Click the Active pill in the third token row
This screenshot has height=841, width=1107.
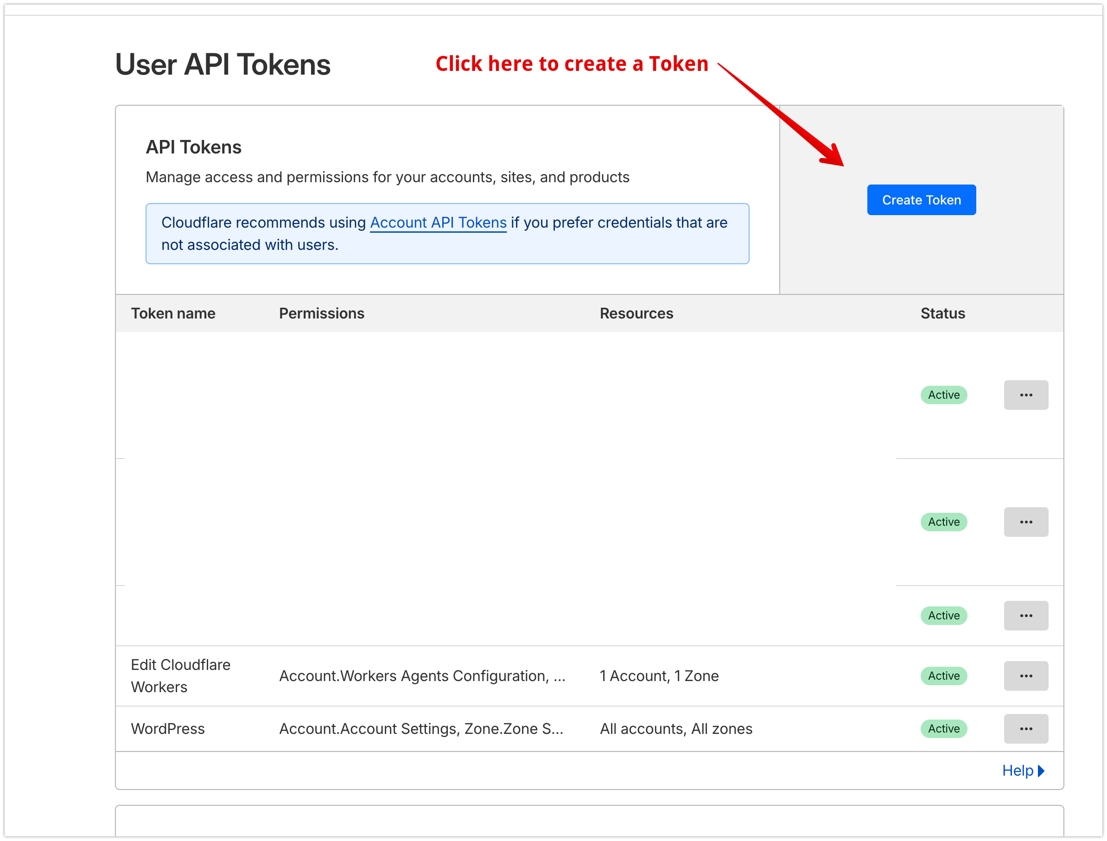click(943, 615)
